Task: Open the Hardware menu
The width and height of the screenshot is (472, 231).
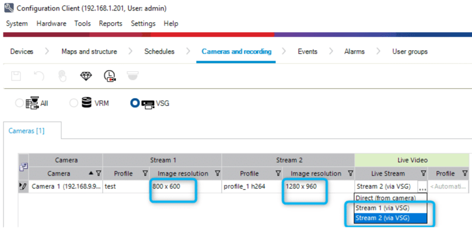Action: [51, 23]
